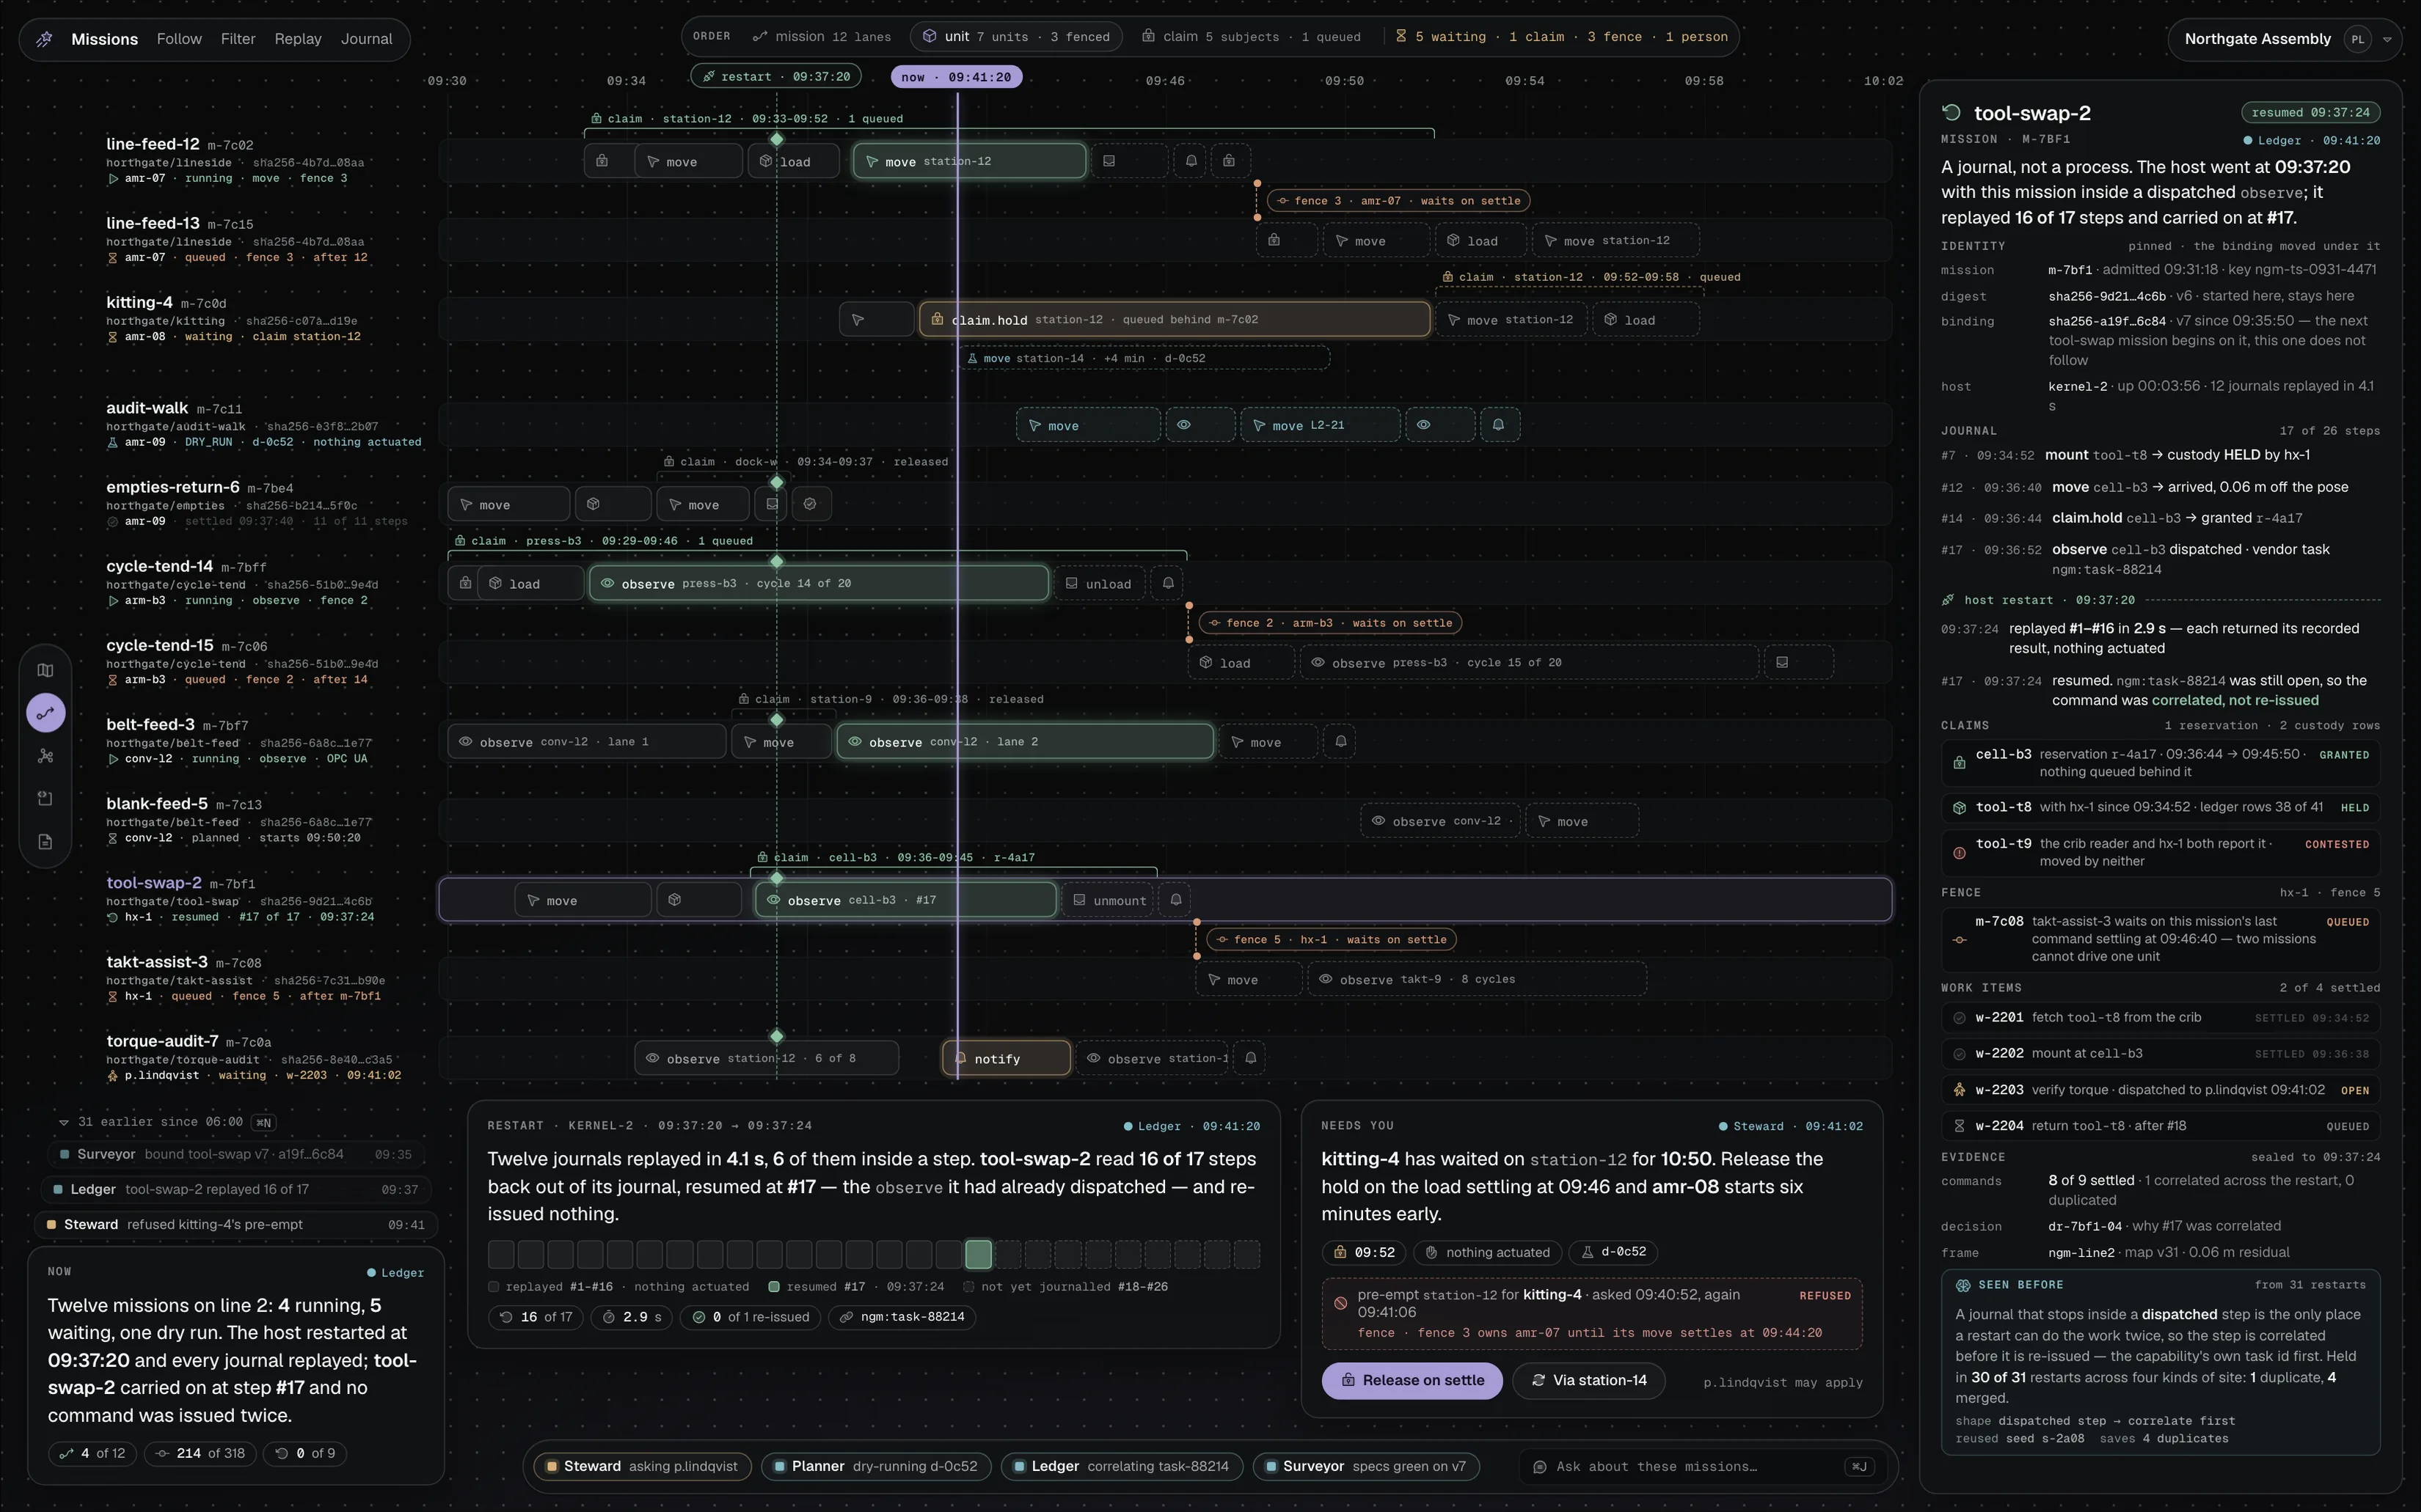Click the sparkle logo icon beside Missions
2421x1512 pixels.
(x=45, y=39)
